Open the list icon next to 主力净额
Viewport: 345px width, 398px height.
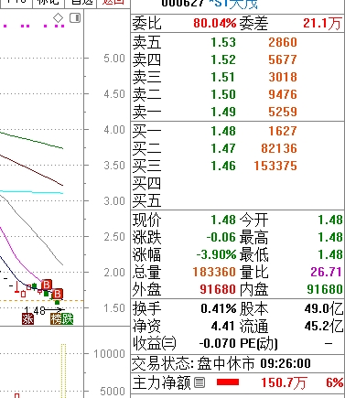tap(199, 382)
